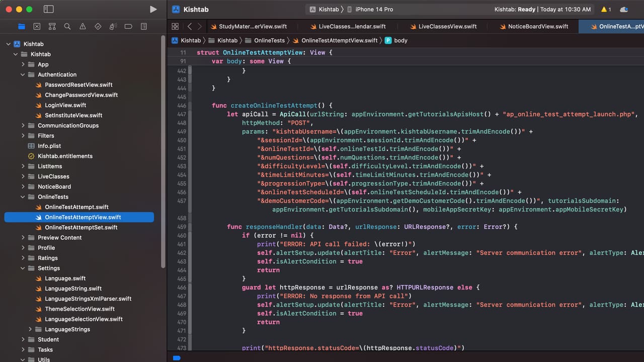Screen dimensions: 644x362
Task: Toggle the navigator sidebar visibility
Action: (48, 9)
